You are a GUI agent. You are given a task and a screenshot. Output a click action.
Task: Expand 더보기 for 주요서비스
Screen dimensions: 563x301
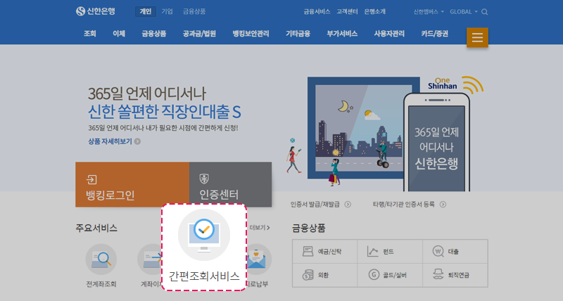point(260,228)
